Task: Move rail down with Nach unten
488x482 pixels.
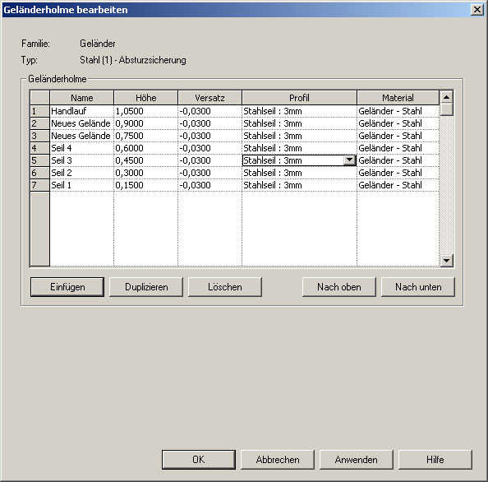Action: click(418, 286)
